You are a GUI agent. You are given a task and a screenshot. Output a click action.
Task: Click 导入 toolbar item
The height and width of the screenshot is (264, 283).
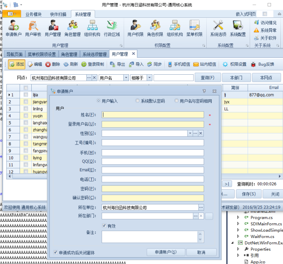pos(136,64)
